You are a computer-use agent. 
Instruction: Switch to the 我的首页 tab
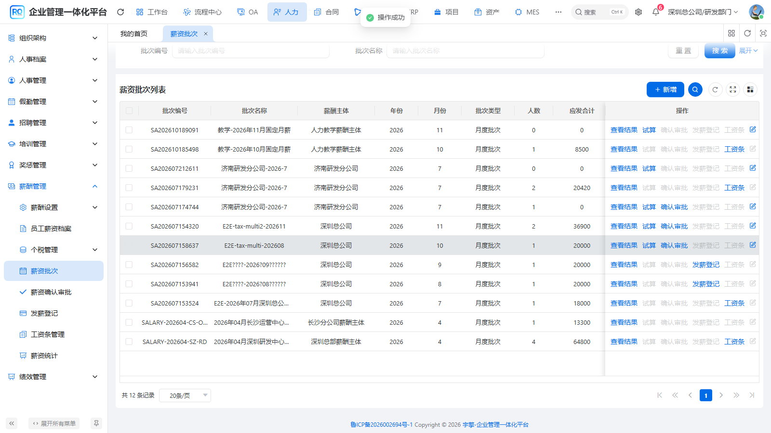[x=134, y=34]
